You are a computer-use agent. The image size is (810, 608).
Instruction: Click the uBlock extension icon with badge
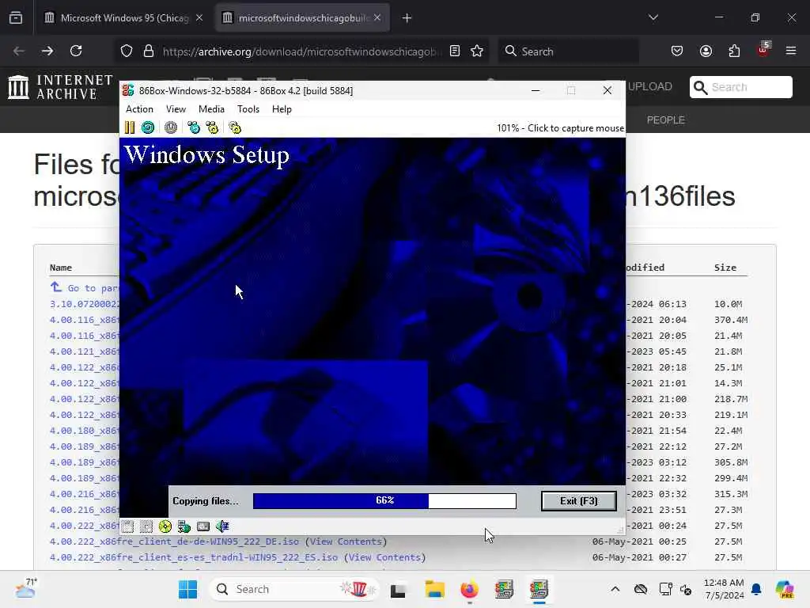763,50
